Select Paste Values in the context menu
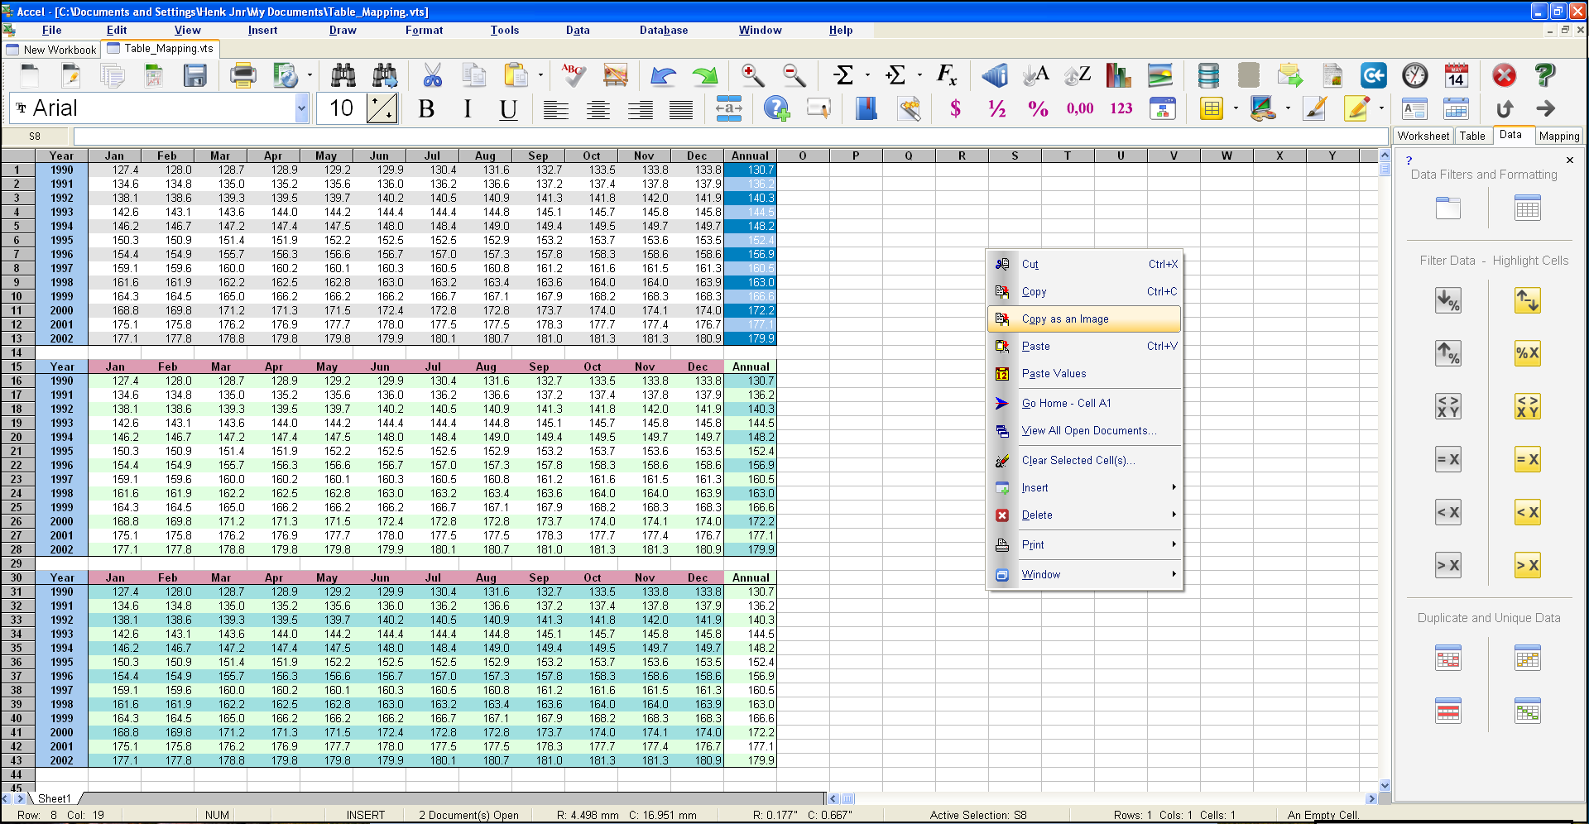This screenshot has width=1589, height=824. tap(1054, 373)
